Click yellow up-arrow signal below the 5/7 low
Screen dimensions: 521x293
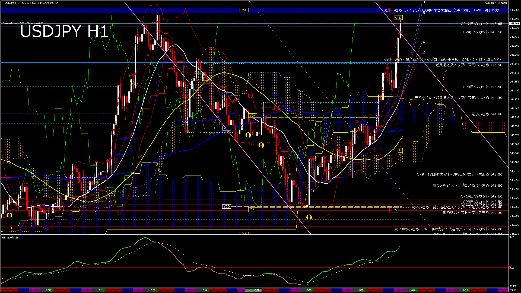pyautogui.click(x=309, y=217)
